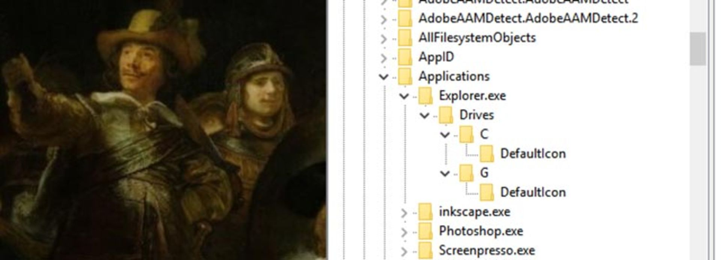
Task: Expand the AdobeAAMDetect.AdobeAAMDetect.2 key
Action: pos(383,19)
